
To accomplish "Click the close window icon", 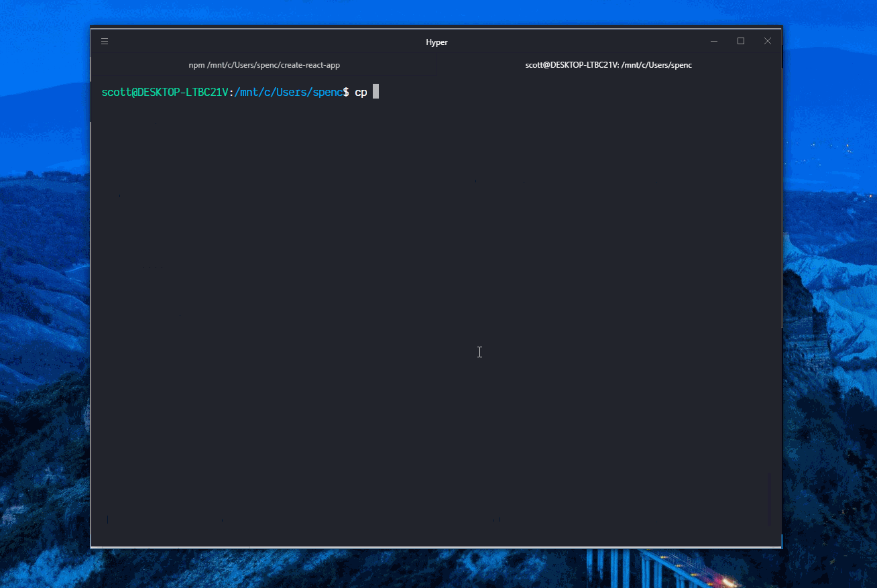I will [768, 41].
